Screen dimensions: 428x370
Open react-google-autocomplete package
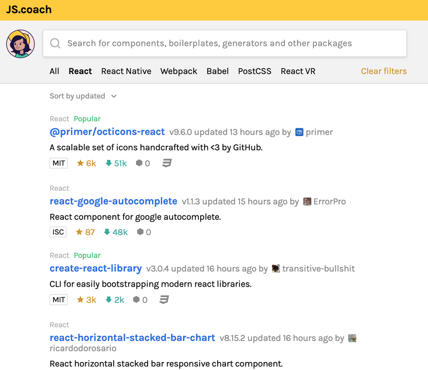113,201
